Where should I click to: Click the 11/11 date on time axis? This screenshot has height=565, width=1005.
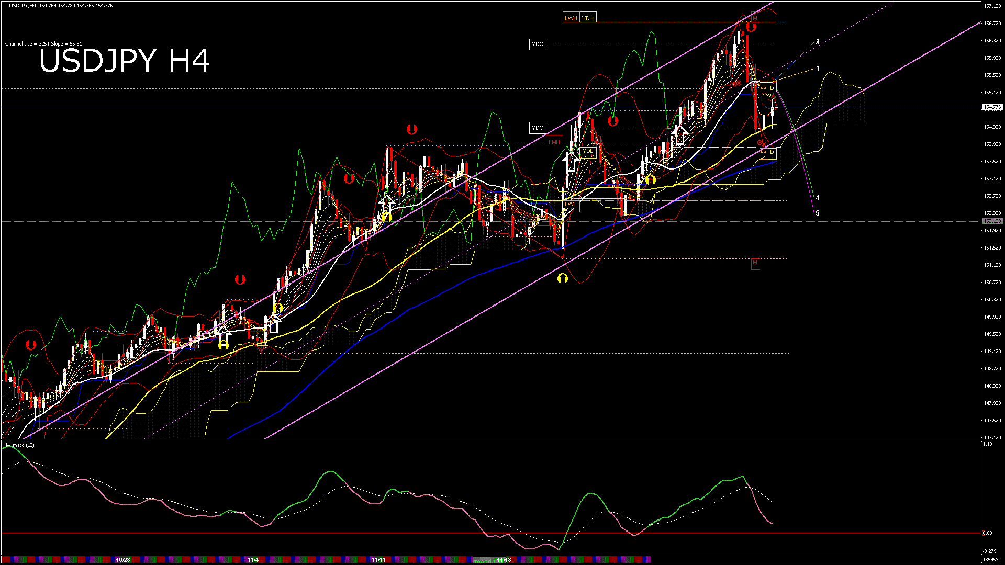pyautogui.click(x=378, y=560)
